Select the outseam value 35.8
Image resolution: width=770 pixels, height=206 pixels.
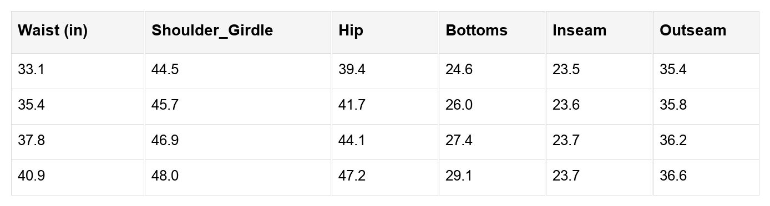click(706, 106)
